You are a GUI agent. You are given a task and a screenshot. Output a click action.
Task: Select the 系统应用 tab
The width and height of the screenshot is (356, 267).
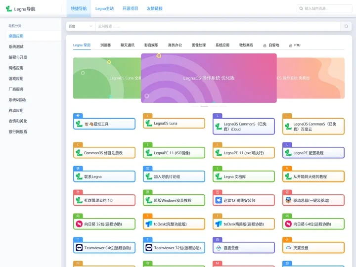222,45
